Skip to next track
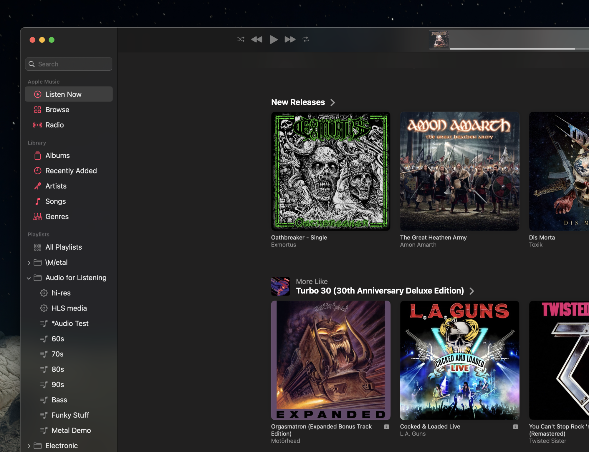 (290, 39)
